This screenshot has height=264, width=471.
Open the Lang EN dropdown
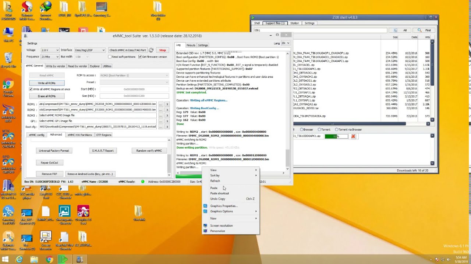tap(285, 43)
